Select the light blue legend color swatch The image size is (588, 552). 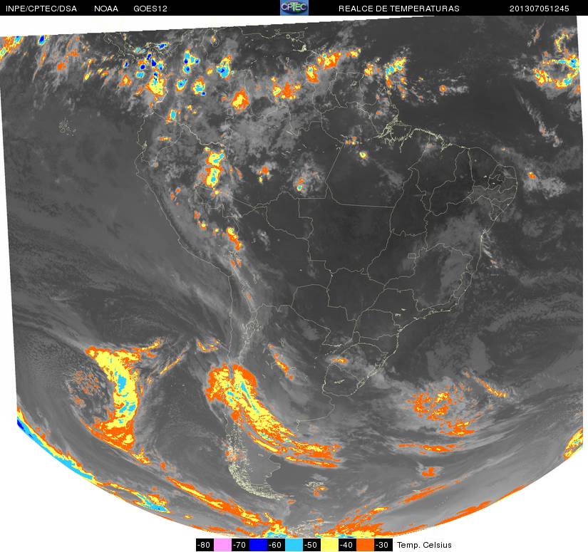click(x=294, y=545)
